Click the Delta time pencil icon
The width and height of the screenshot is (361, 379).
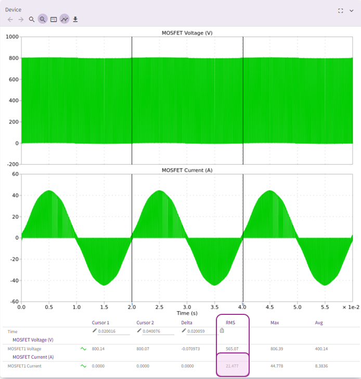(184, 331)
